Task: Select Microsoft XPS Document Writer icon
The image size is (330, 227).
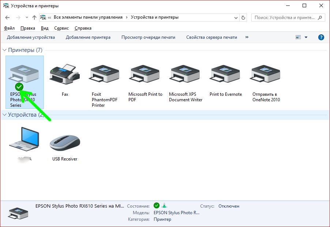Action: click(x=185, y=73)
